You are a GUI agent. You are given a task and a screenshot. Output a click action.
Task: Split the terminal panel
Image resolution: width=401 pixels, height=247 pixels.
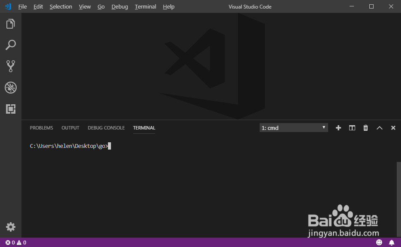(352, 128)
